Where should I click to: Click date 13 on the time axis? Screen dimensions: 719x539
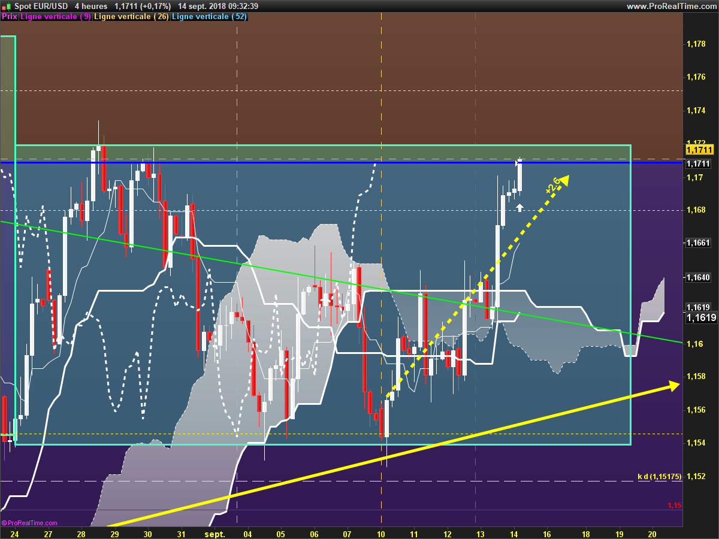click(x=481, y=534)
